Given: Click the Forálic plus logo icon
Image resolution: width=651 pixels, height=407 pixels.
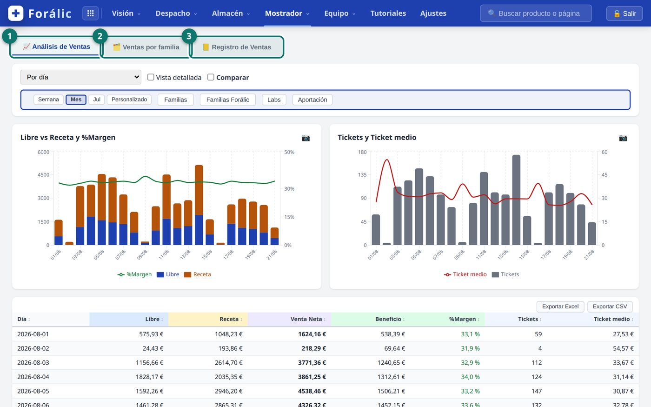Looking at the screenshot, I should [x=16, y=13].
